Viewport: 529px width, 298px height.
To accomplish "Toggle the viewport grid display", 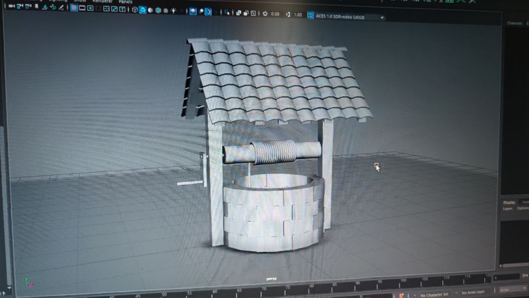I will (74, 8).
